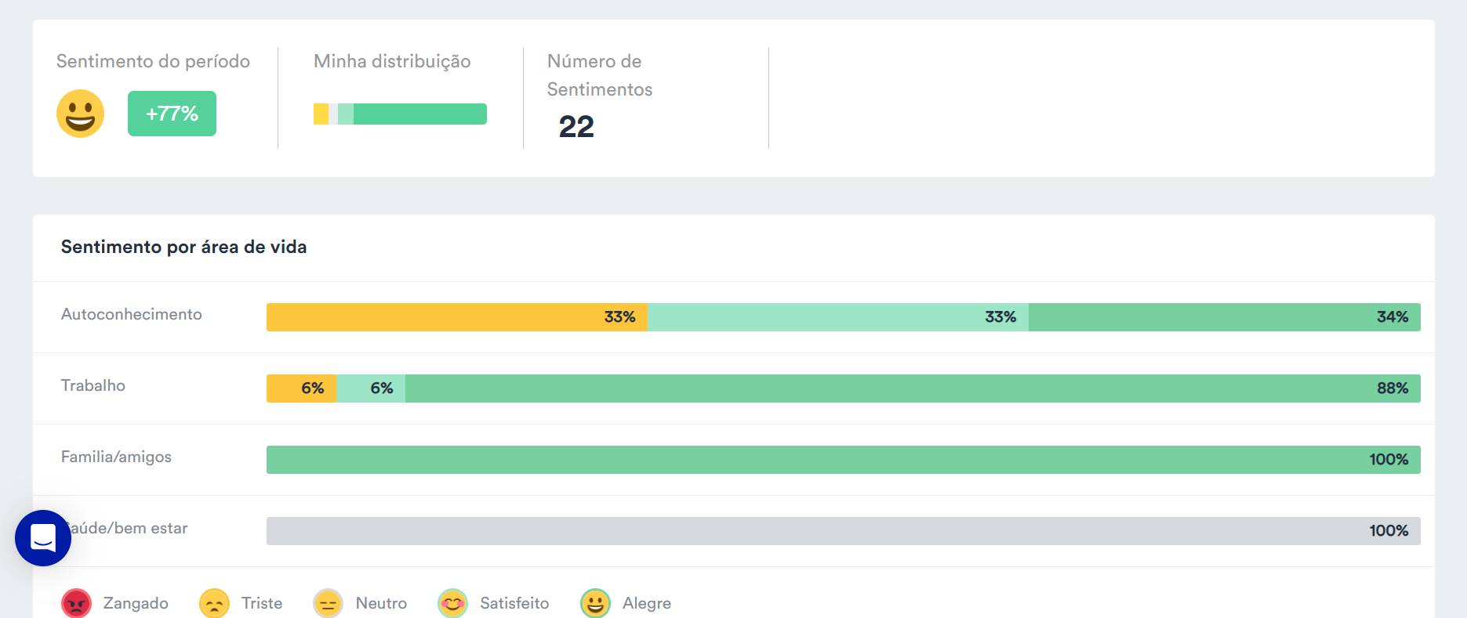This screenshot has width=1467, height=618.
Task: Select the Autoconhecimento row label
Action: (x=131, y=314)
